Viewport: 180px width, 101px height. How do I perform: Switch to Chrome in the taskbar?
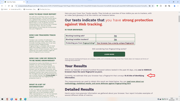pos(21,99)
